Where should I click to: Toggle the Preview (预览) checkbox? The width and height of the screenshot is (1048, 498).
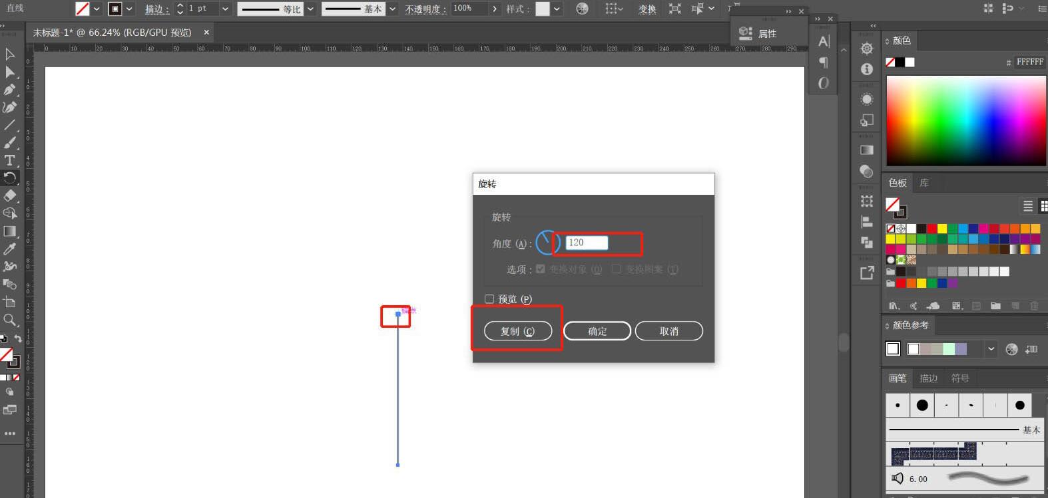coord(489,299)
